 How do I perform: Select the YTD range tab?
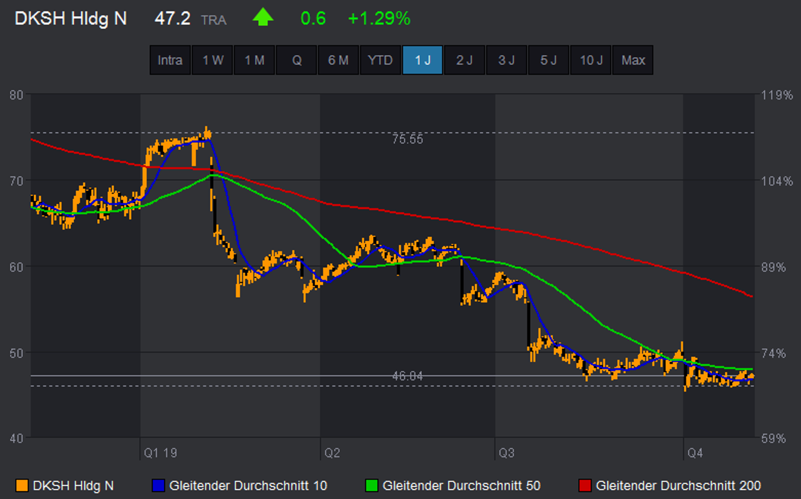pyautogui.click(x=380, y=60)
